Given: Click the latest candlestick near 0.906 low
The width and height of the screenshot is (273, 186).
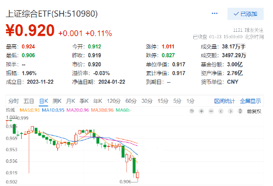Looking at the screenshot, I should [138, 175].
